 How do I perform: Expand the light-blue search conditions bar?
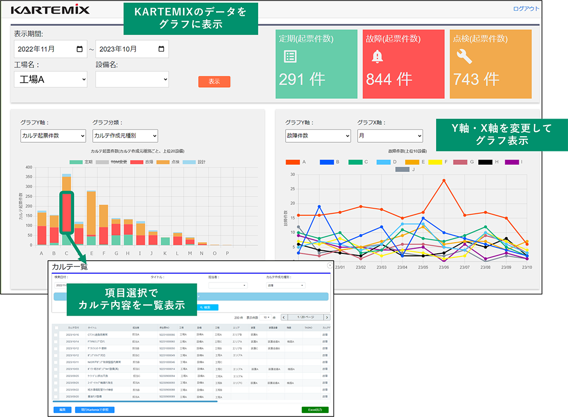click(263, 296)
